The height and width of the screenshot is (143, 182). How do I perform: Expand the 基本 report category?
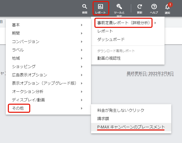pos(16,25)
